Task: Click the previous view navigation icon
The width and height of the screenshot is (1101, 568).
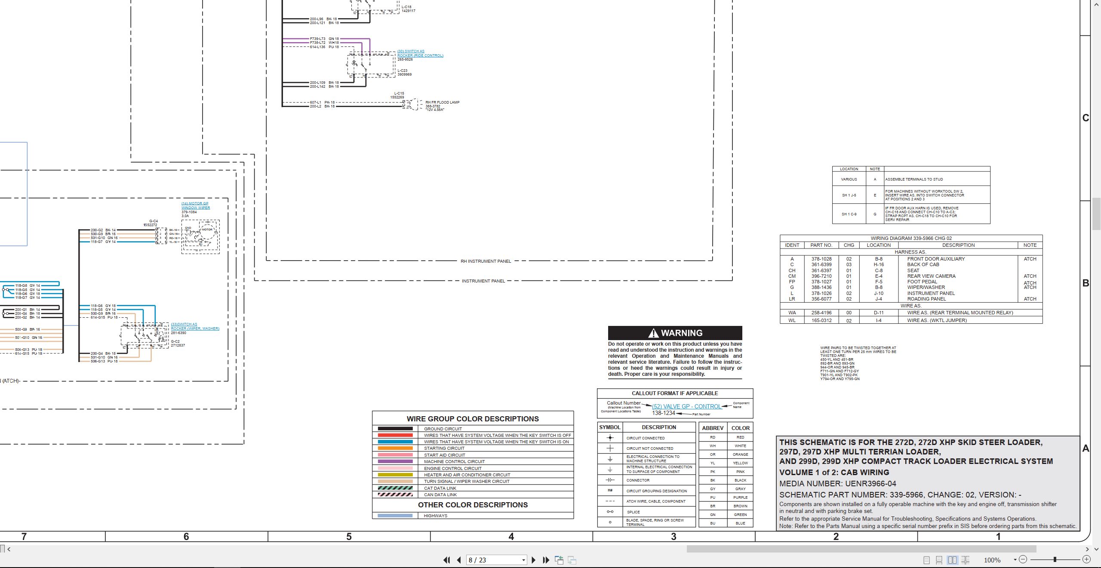Action: (559, 560)
